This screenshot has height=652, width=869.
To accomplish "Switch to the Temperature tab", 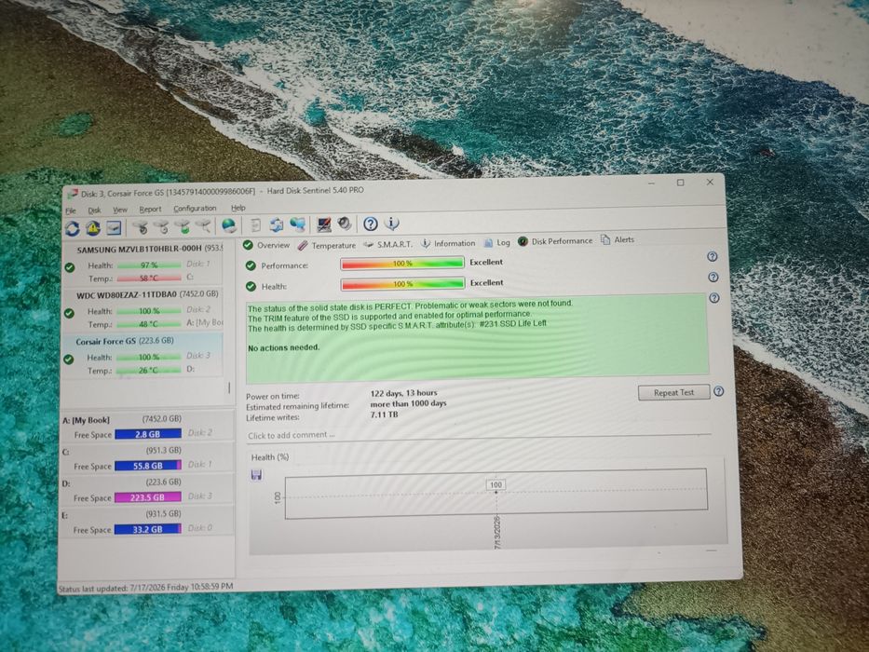I will pyautogui.click(x=326, y=244).
